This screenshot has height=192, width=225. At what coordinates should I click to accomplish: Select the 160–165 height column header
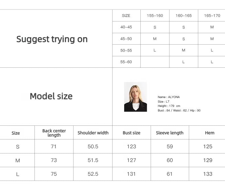tap(184, 16)
